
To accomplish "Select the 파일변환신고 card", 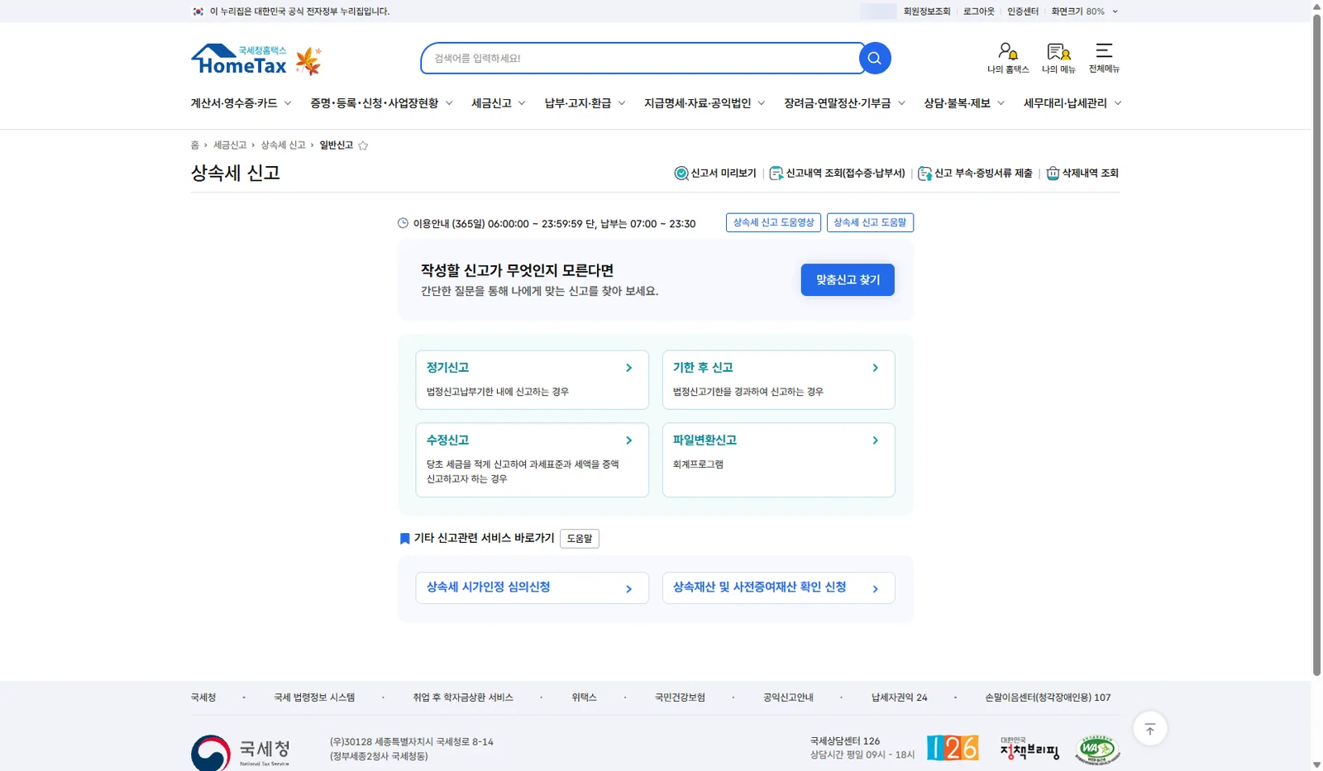I will [778, 459].
